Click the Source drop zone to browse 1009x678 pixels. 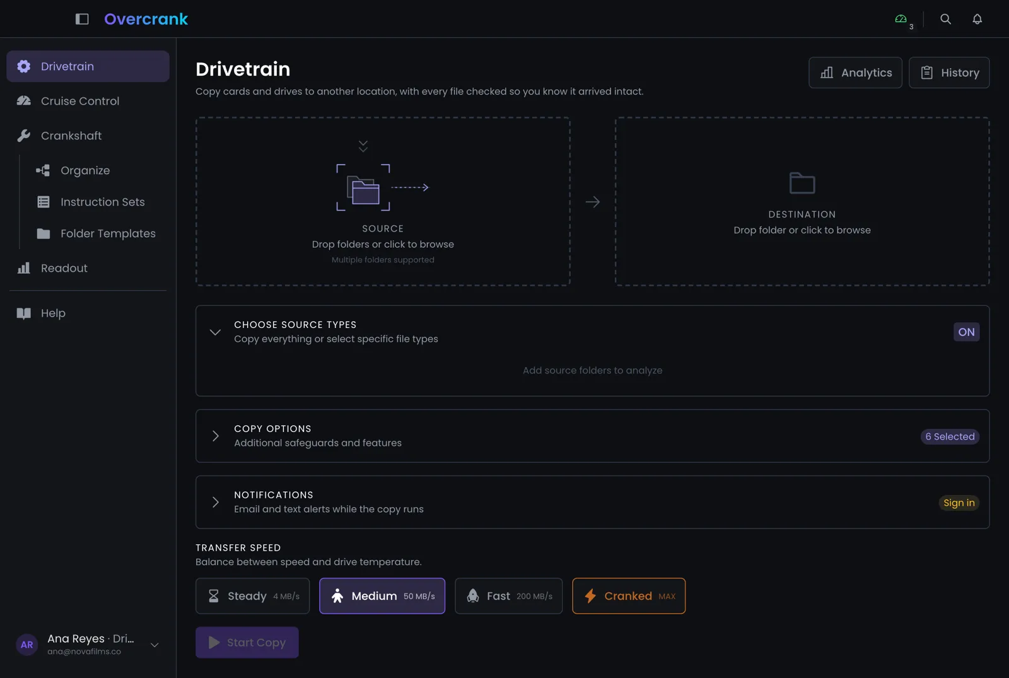coord(383,201)
